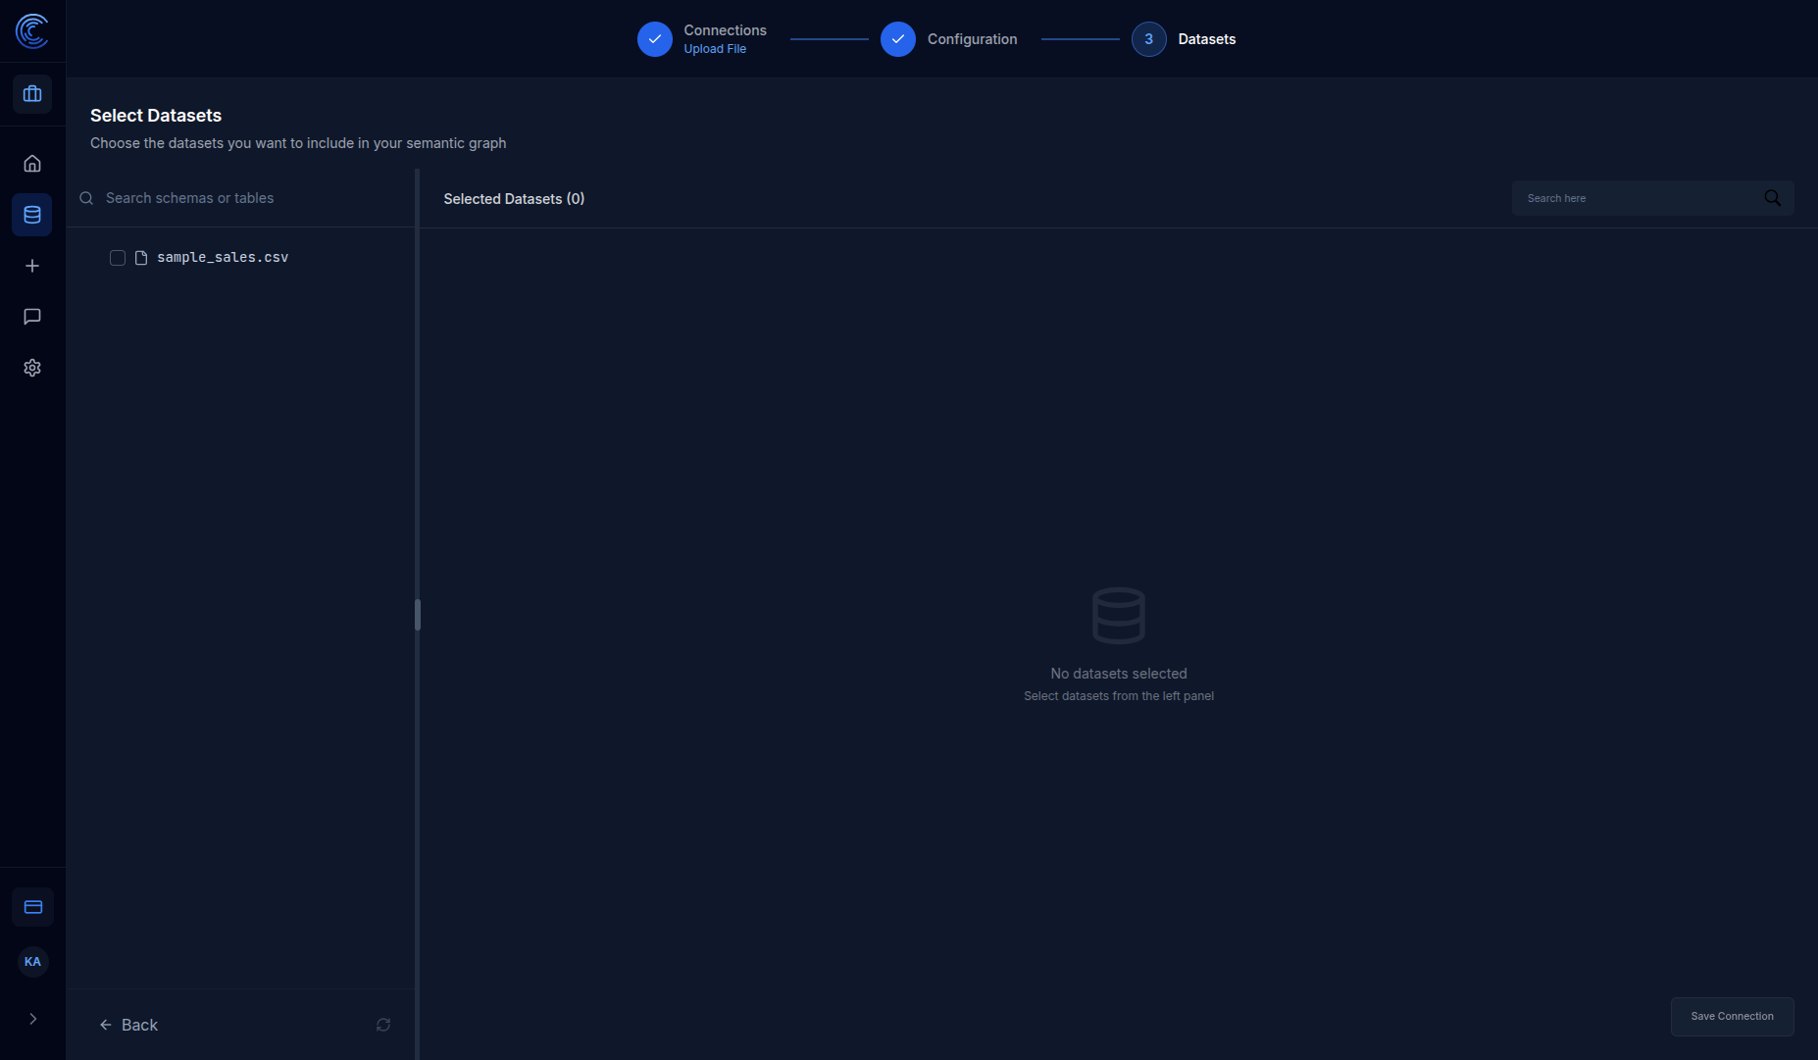Expand the sidebar with the chevron arrow
Image resolution: width=1818 pixels, height=1060 pixels.
tap(32, 1019)
